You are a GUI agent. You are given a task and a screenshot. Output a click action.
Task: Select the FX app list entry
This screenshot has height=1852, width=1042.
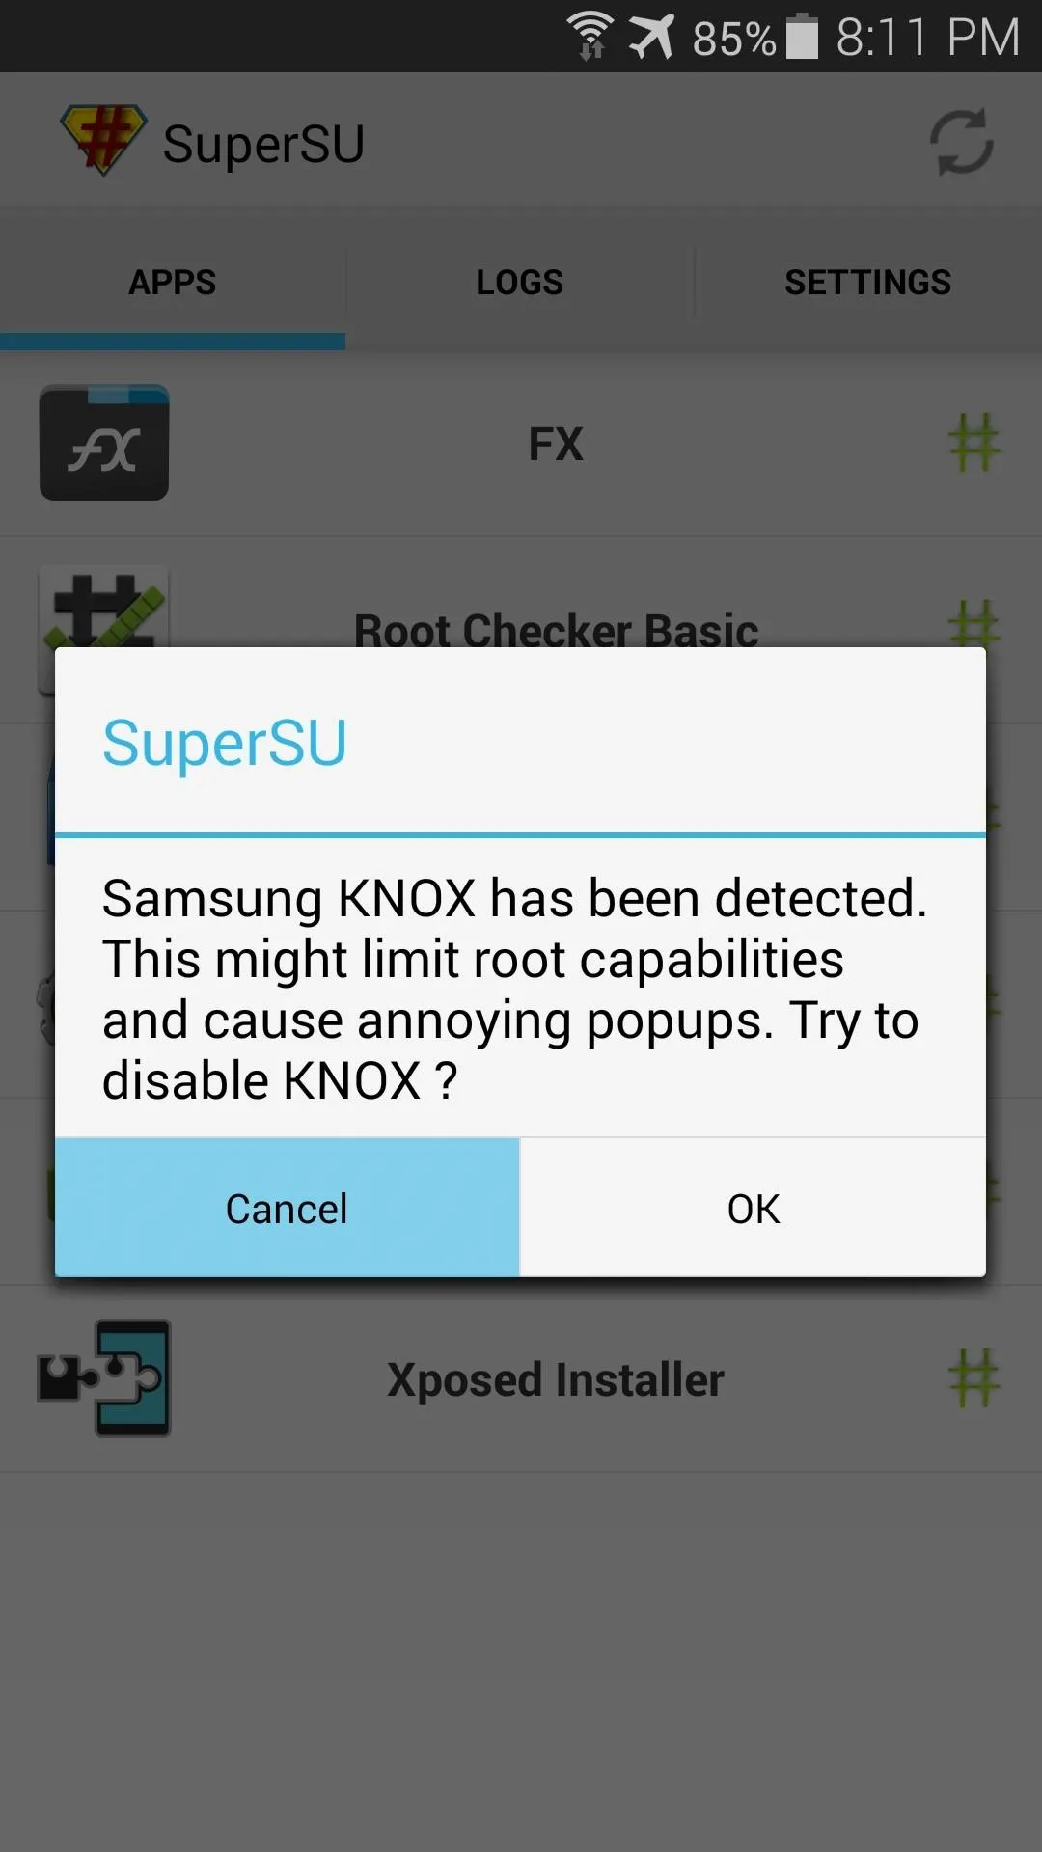521,443
